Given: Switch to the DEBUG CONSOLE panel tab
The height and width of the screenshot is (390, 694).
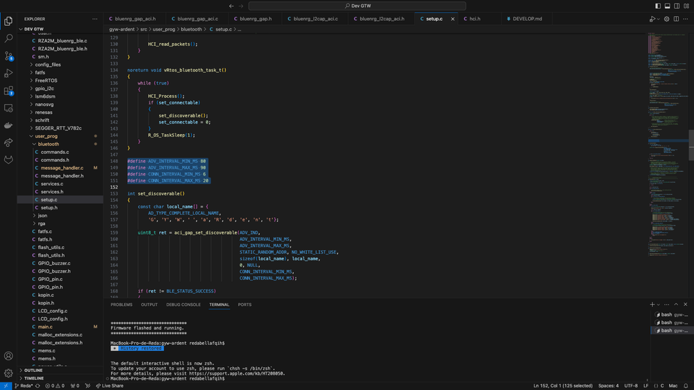Looking at the screenshot, I should (183, 305).
